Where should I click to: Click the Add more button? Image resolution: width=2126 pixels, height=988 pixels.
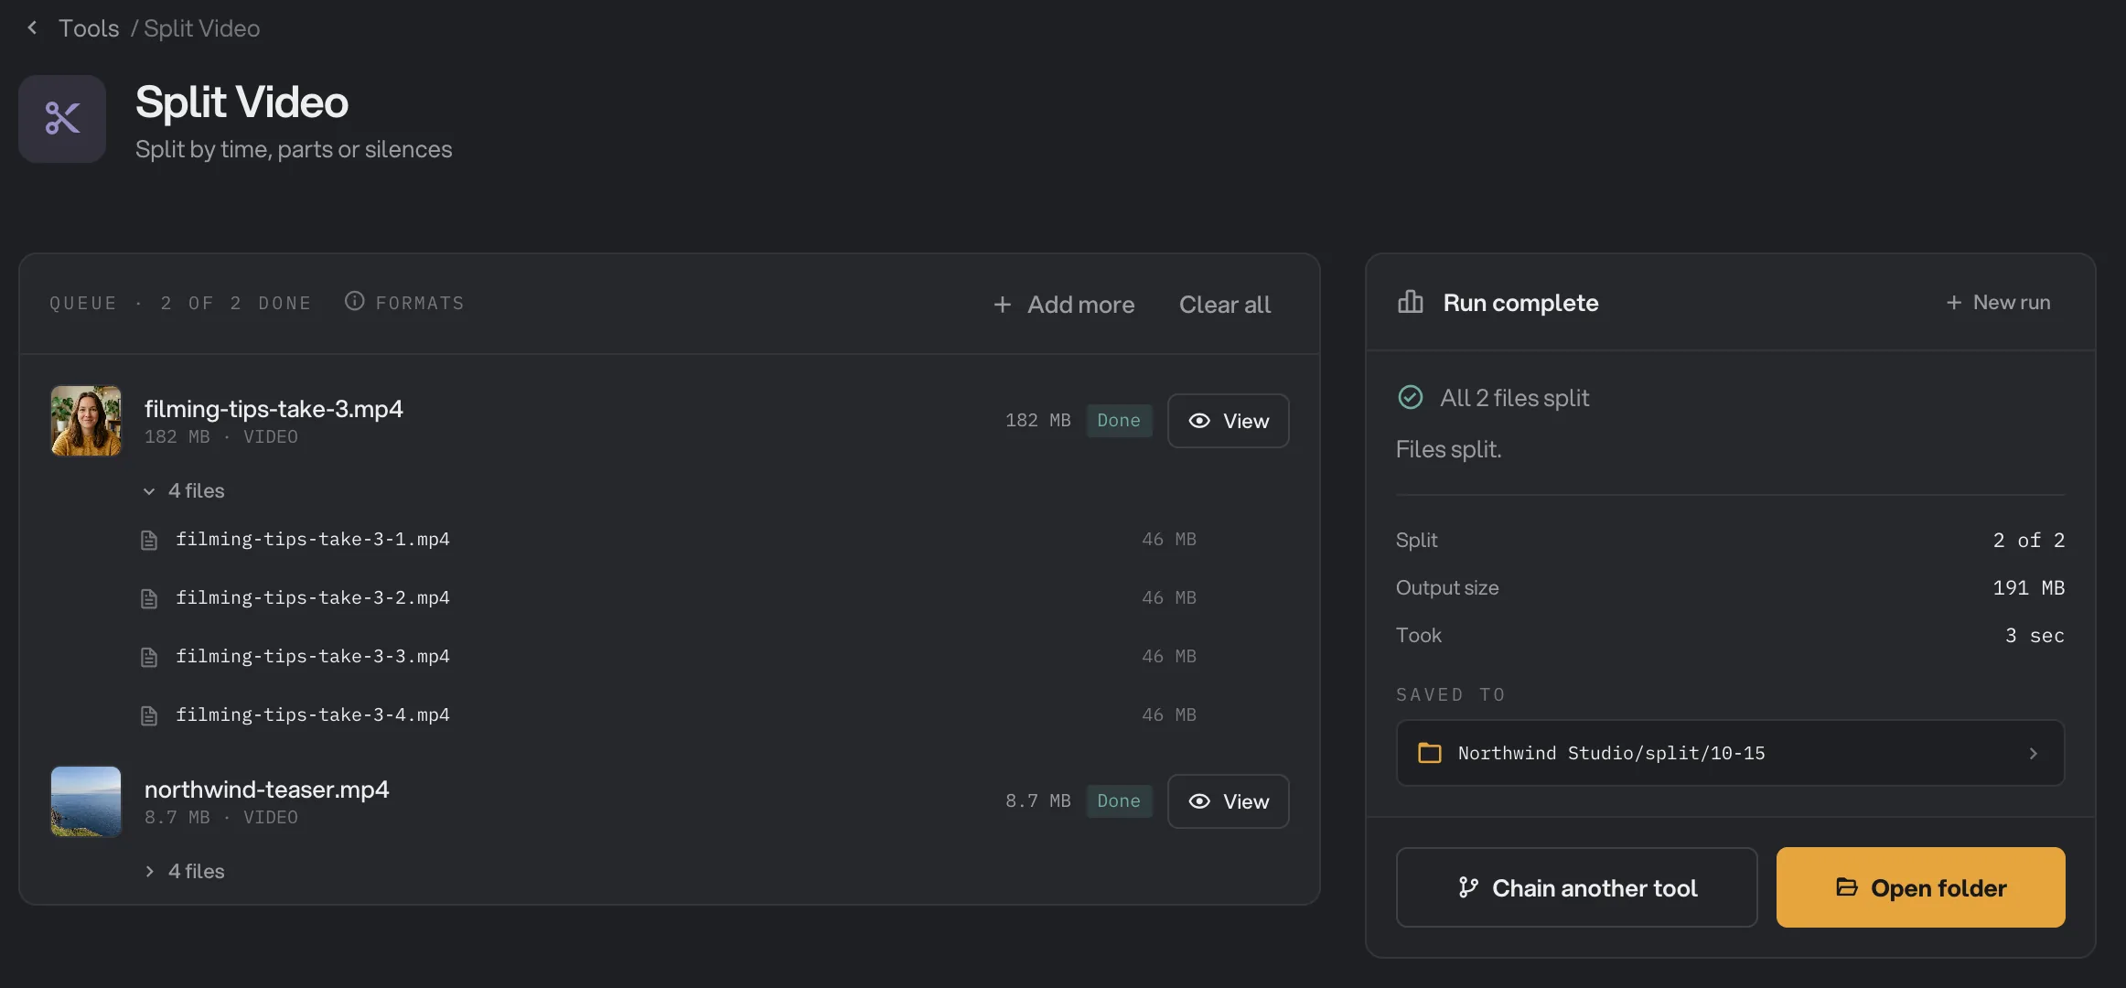click(x=1064, y=305)
